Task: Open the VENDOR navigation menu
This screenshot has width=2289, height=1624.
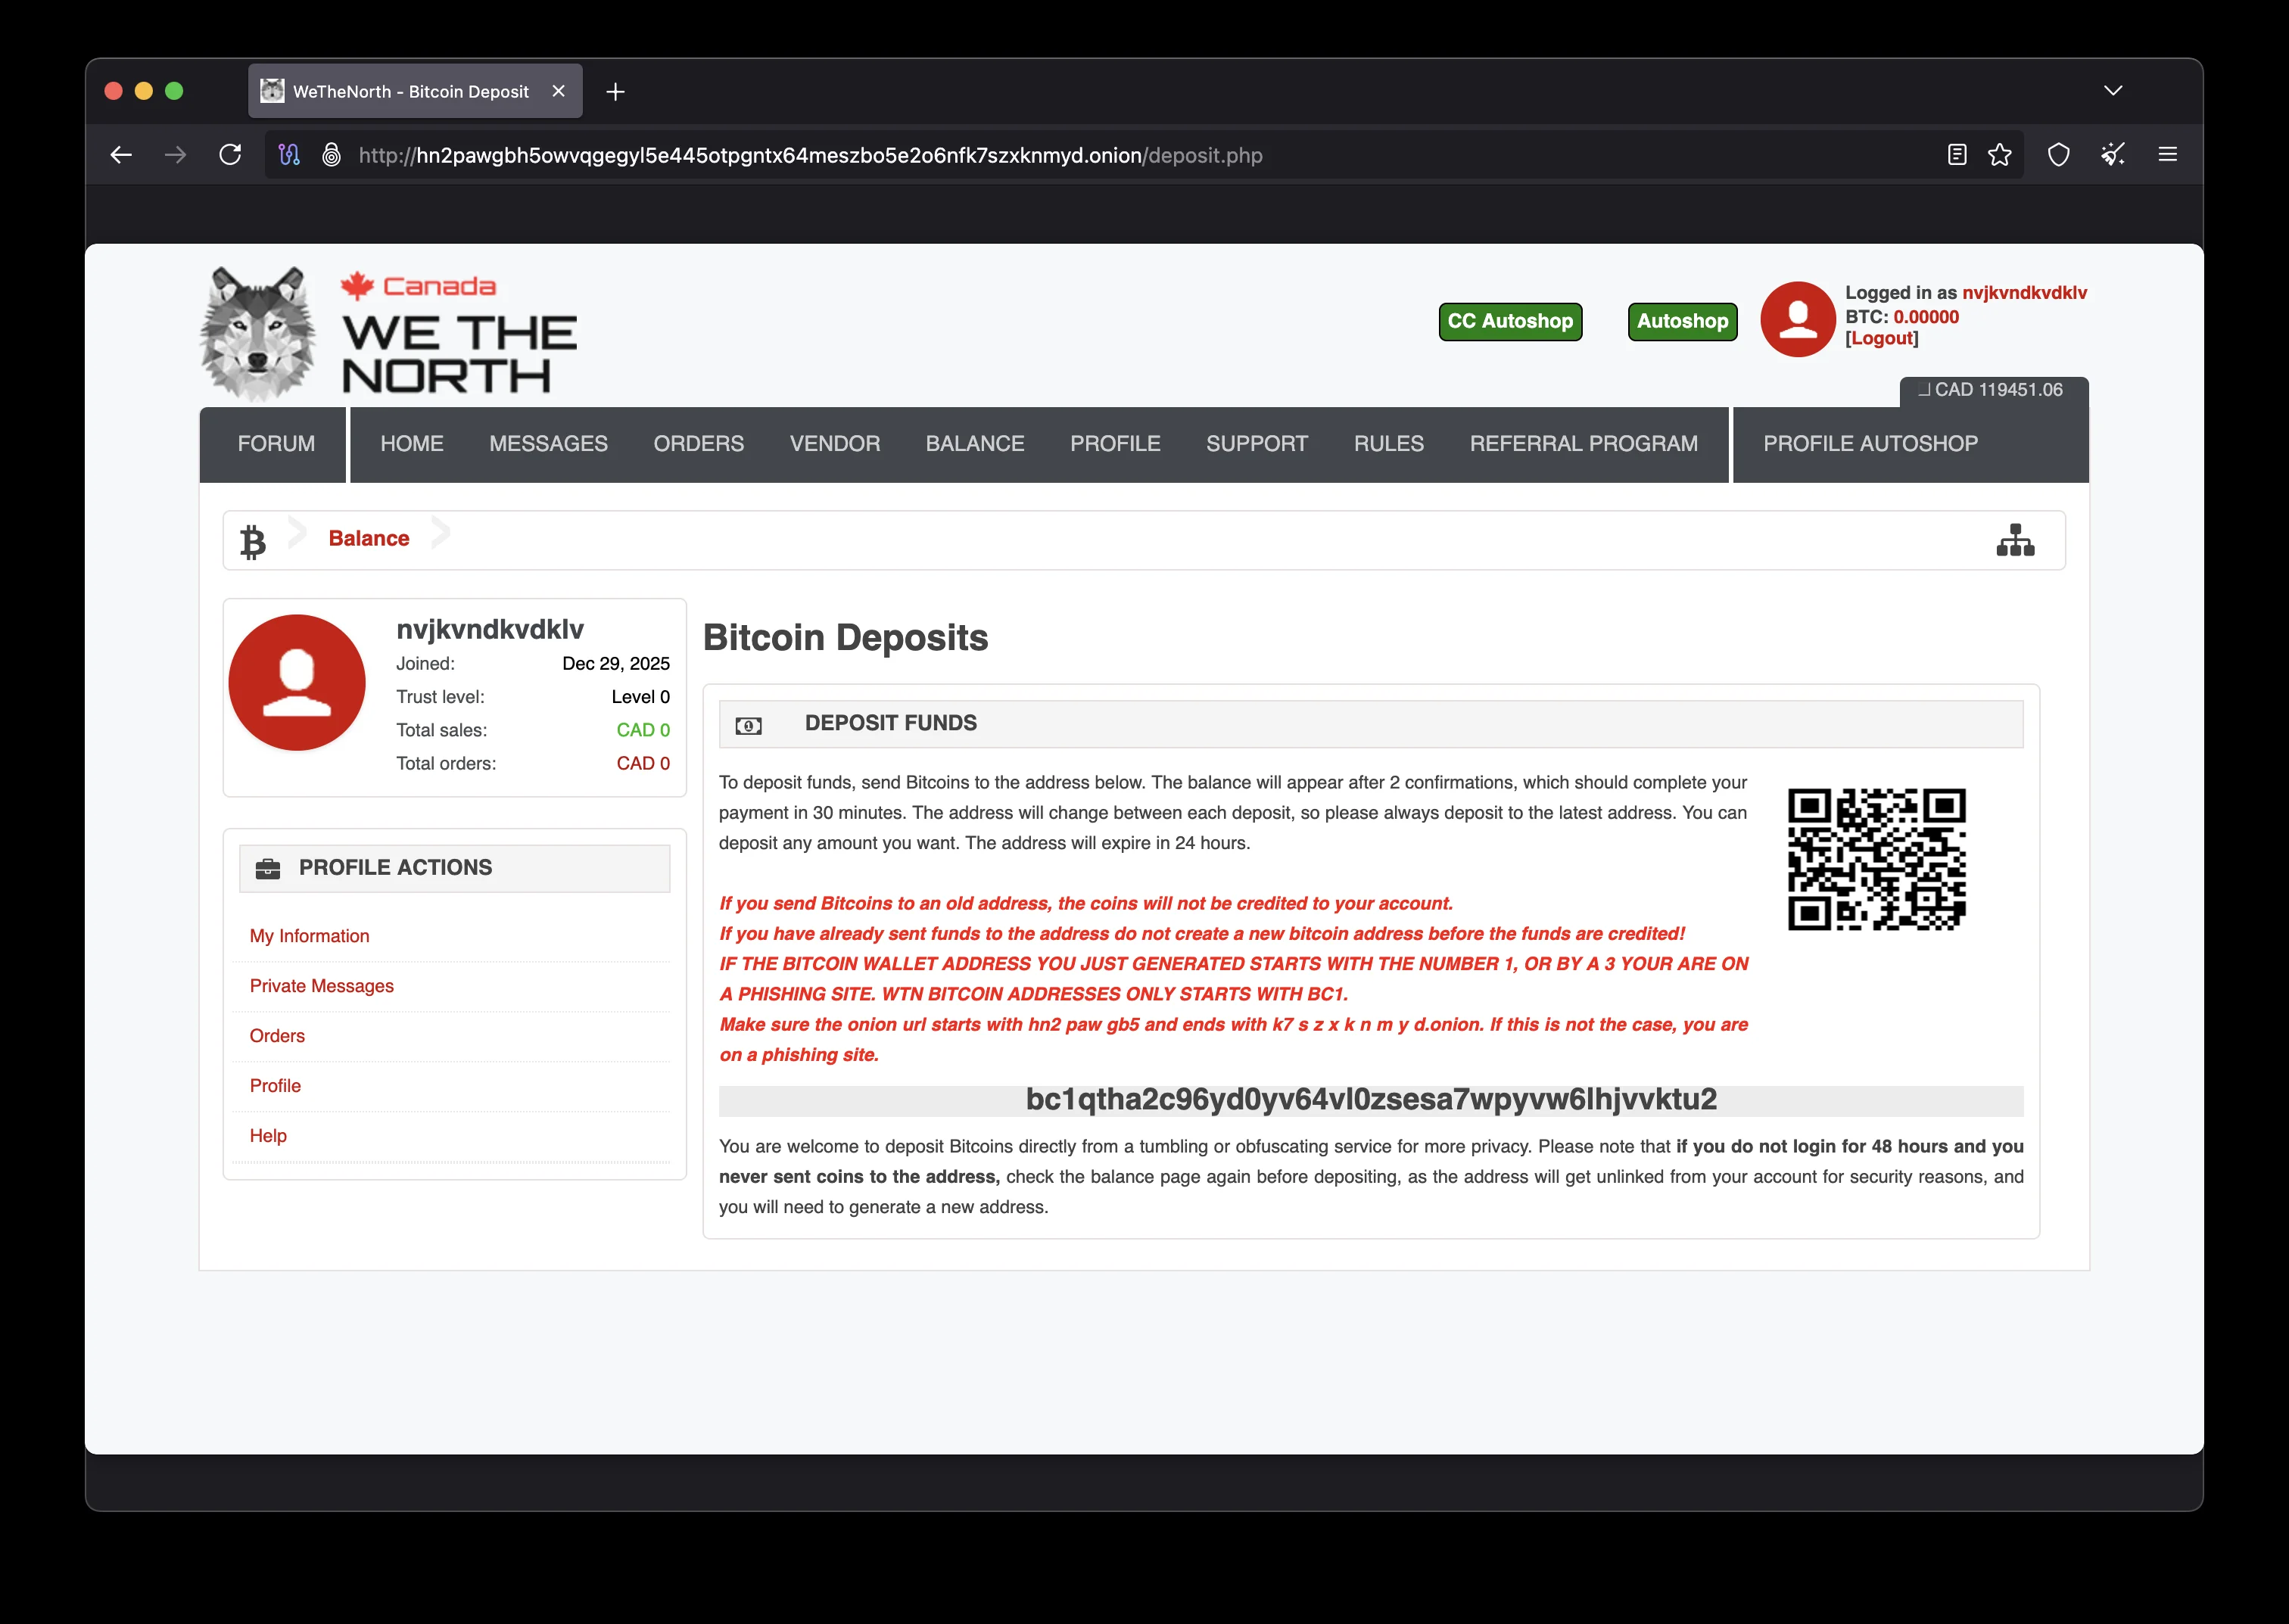Action: click(x=834, y=444)
